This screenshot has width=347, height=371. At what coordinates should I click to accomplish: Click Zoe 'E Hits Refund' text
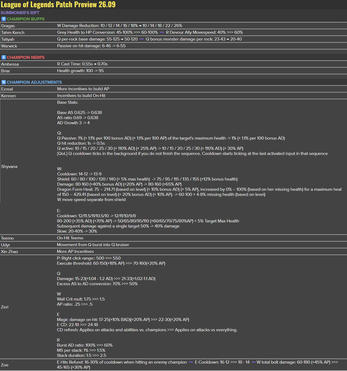click(x=122, y=362)
